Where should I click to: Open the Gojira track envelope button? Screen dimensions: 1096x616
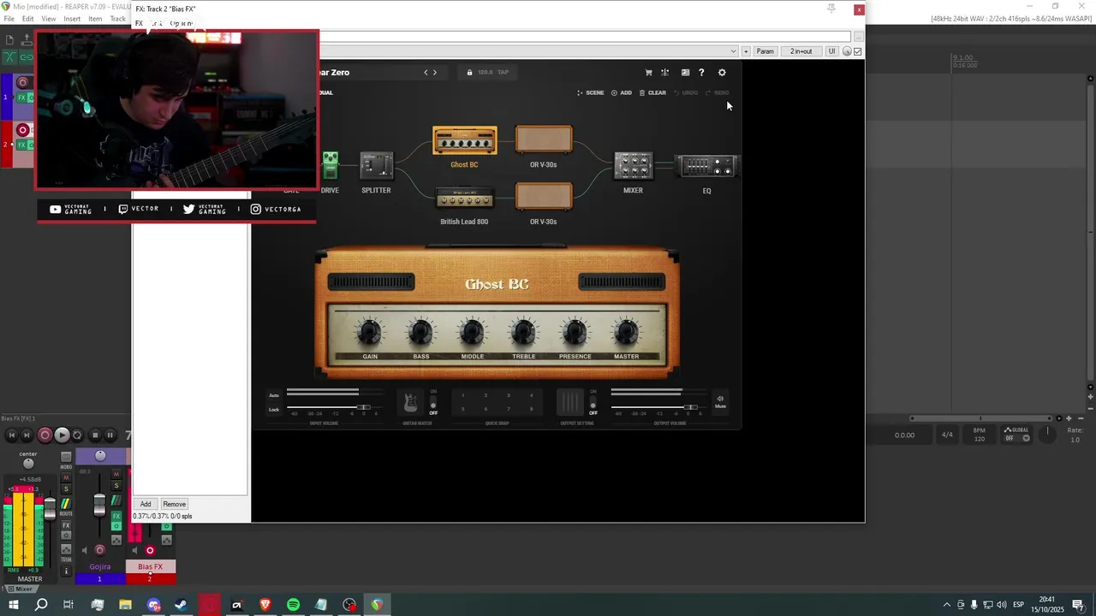(x=116, y=540)
